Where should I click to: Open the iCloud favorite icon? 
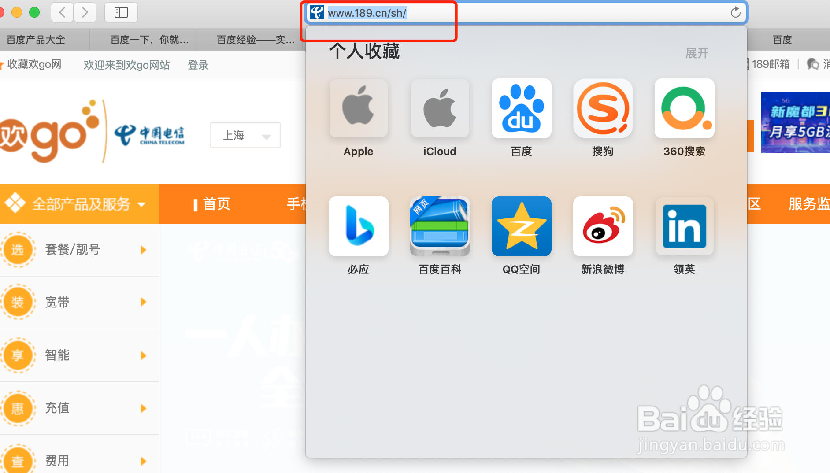[x=440, y=108]
